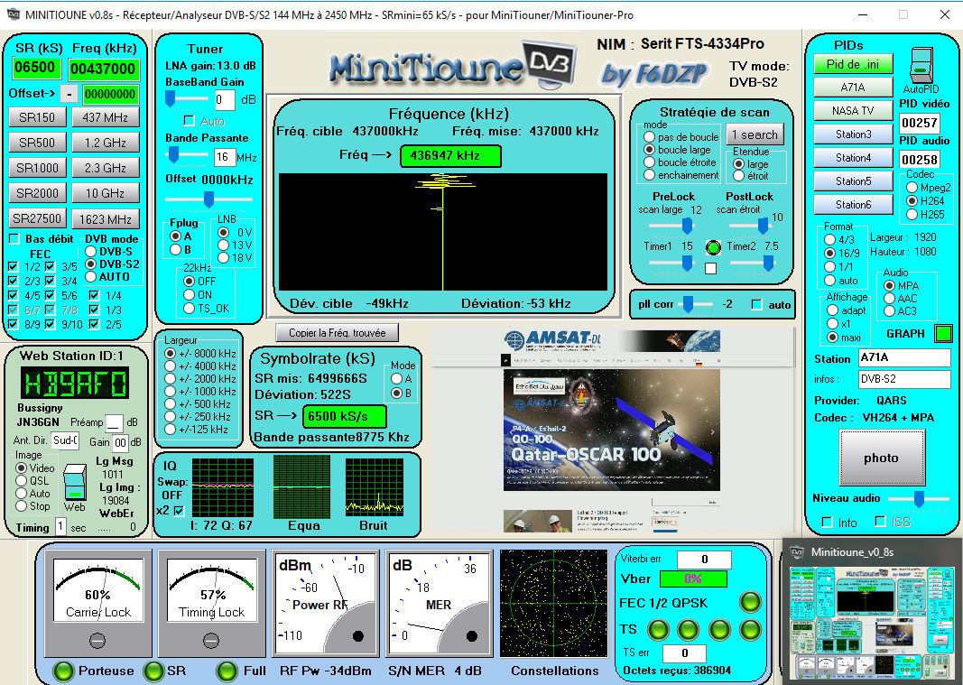Click the Timing Lock meter adjust screw

(210, 641)
